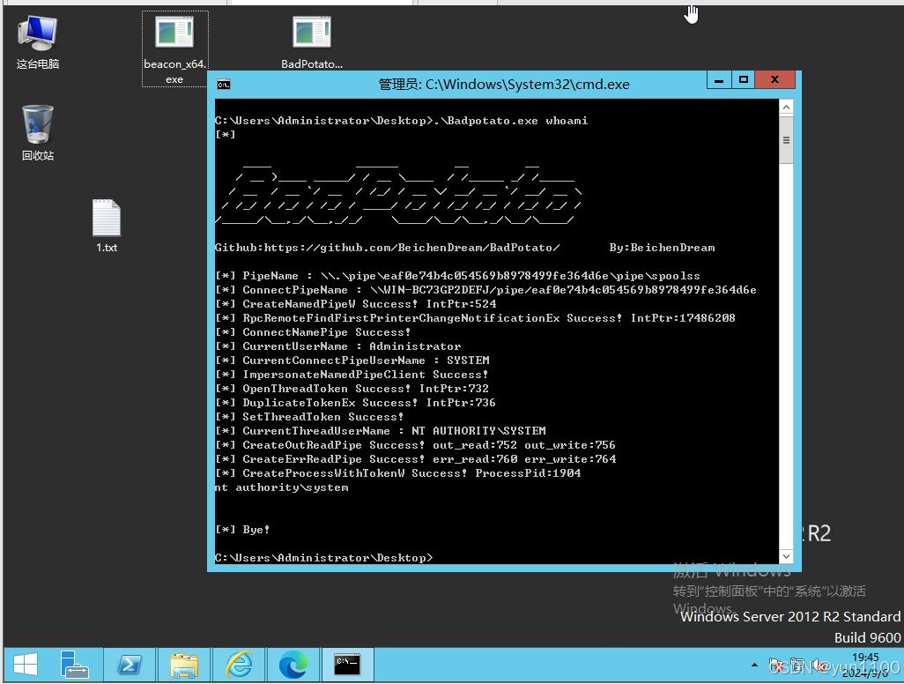Open the 这台电脑 (This PC) desktop icon
This screenshot has height=684, width=904.
(x=38, y=42)
